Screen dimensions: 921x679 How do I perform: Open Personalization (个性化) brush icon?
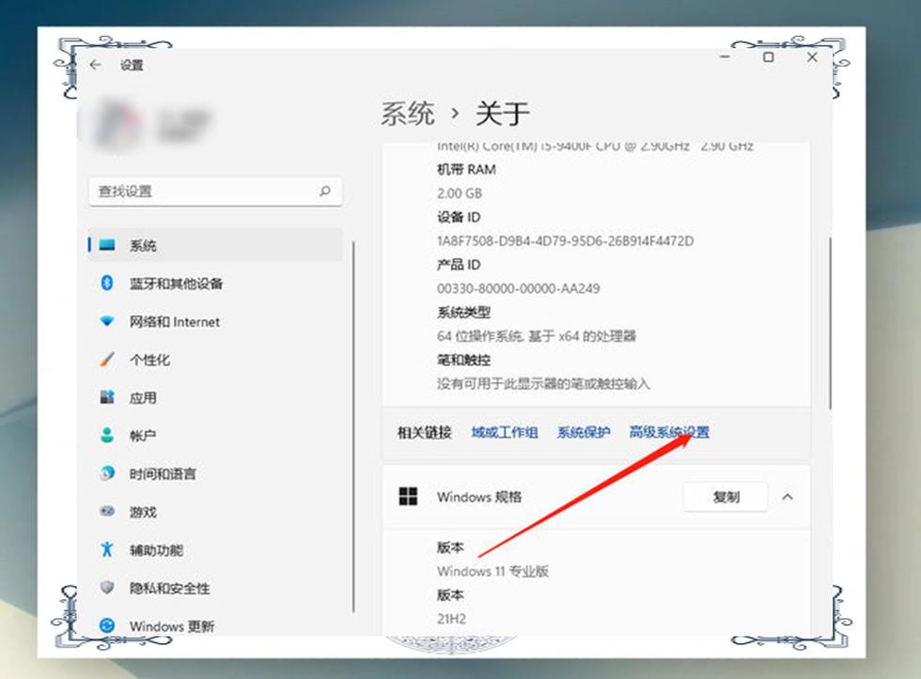[x=107, y=360]
